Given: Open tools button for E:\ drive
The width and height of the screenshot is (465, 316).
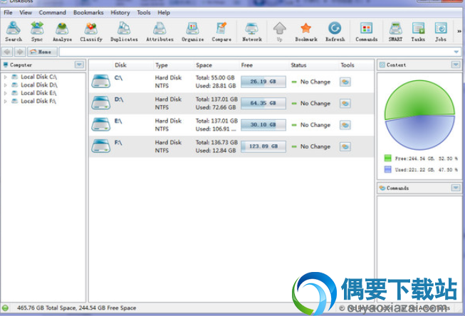Looking at the screenshot, I should pos(345,125).
